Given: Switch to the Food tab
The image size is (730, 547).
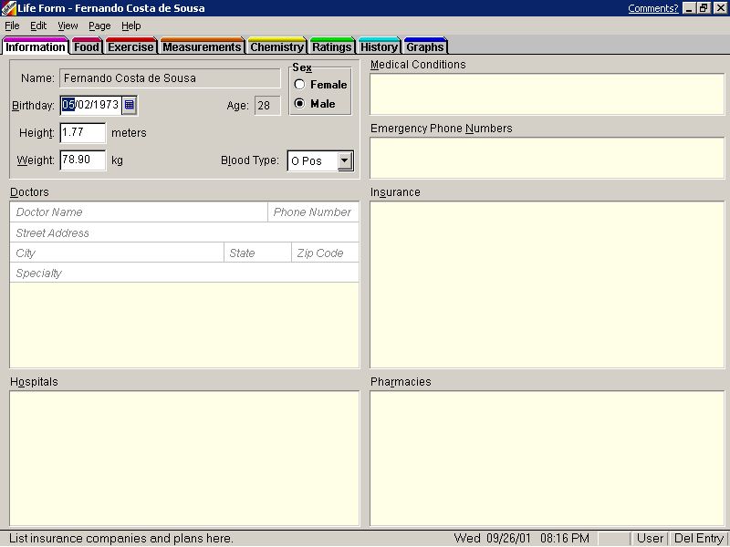Looking at the screenshot, I should point(87,46).
